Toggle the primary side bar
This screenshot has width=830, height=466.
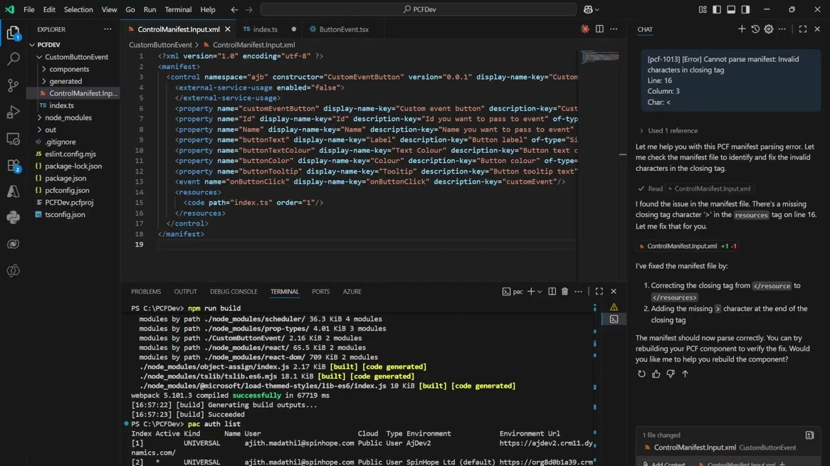click(x=717, y=10)
